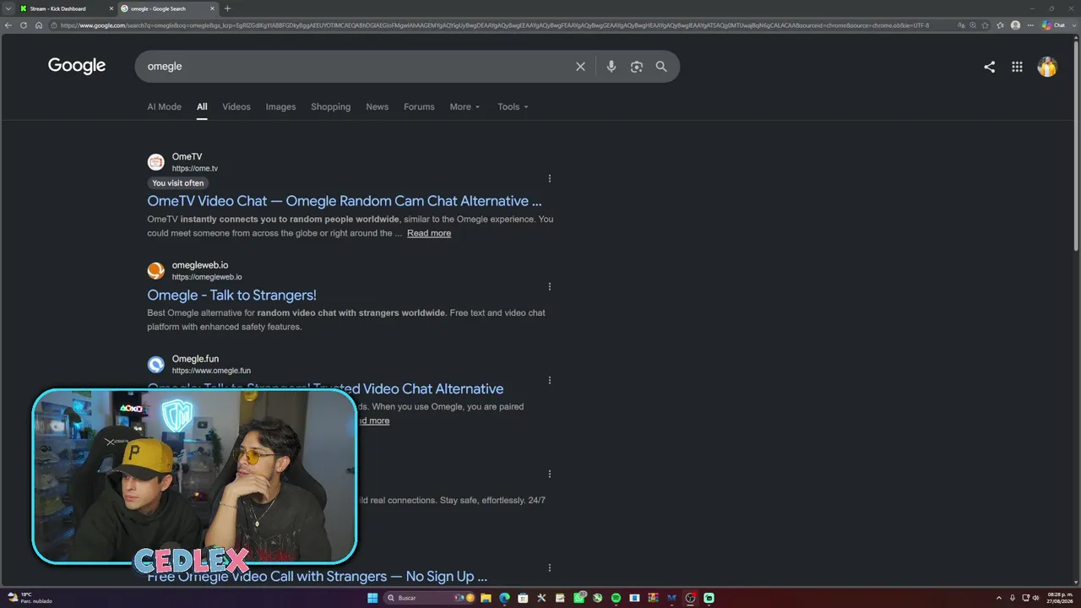Viewport: 1081px width, 608px height.
Task: Expand the More search filters dropdown
Action: click(x=464, y=107)
